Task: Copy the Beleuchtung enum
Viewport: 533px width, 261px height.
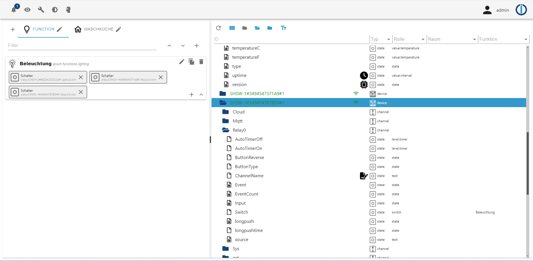Action: pyautogui.click(x=192, y=62)
